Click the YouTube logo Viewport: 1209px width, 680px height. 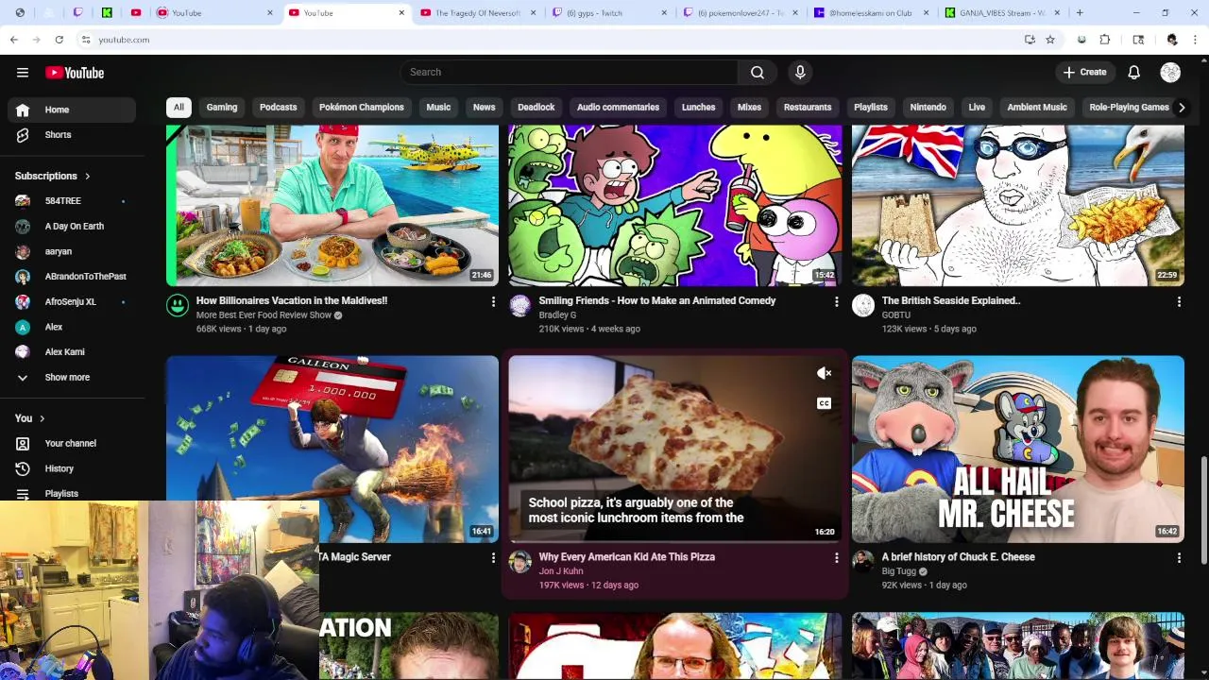point(75,73)
